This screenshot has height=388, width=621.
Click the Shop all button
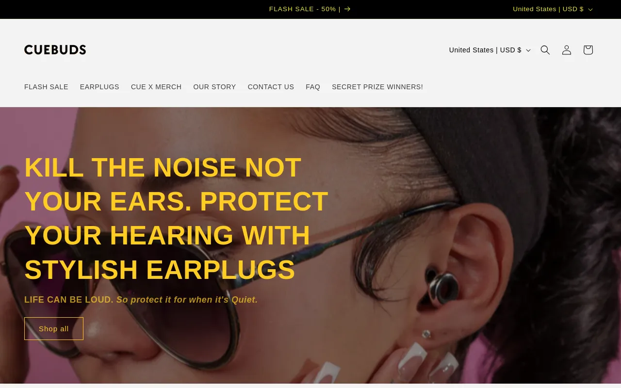click(54, 329)
